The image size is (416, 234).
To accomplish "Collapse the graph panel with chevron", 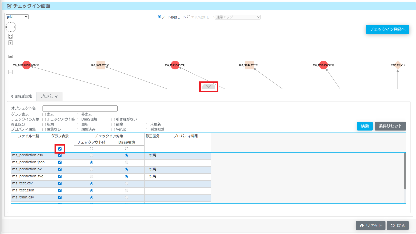I will point(209,87).
